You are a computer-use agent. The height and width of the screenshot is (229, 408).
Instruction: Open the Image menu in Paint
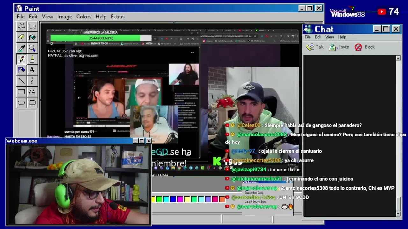64,17
